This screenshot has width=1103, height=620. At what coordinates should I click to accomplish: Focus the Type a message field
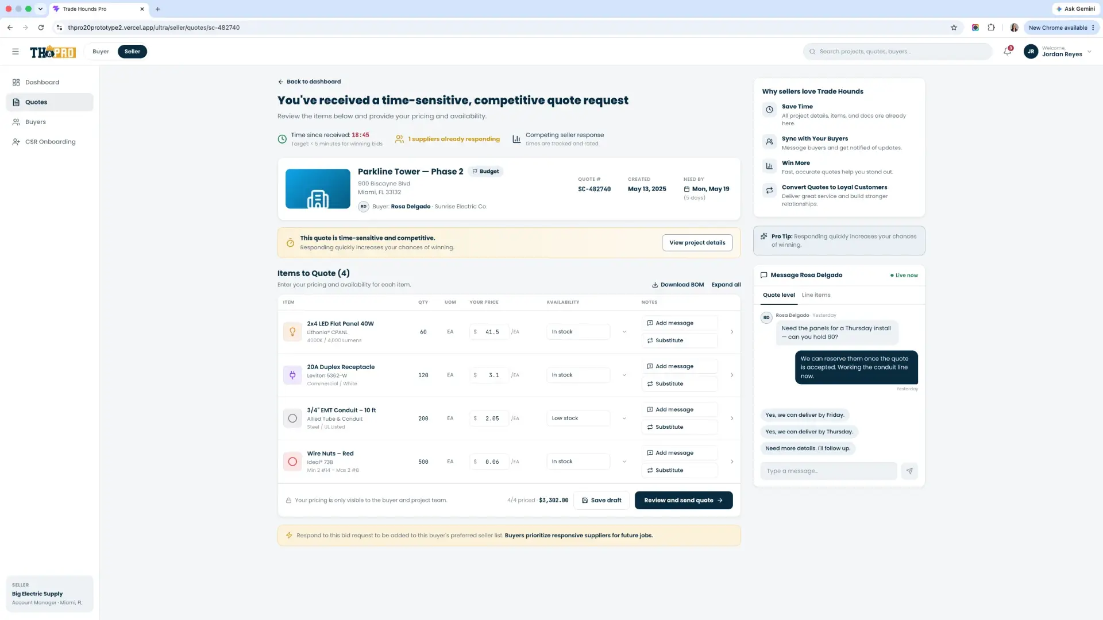click(828, 471)
